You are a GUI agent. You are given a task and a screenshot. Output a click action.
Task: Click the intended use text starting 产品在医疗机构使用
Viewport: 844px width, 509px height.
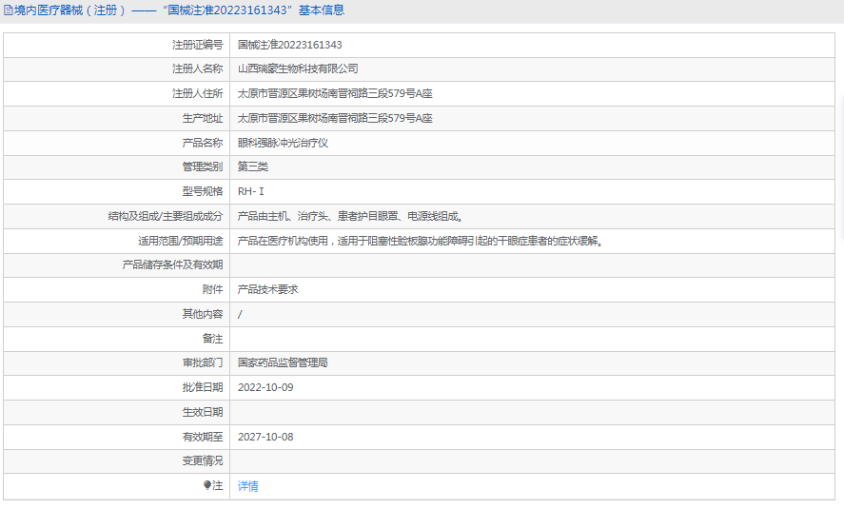tap(421, 241)
